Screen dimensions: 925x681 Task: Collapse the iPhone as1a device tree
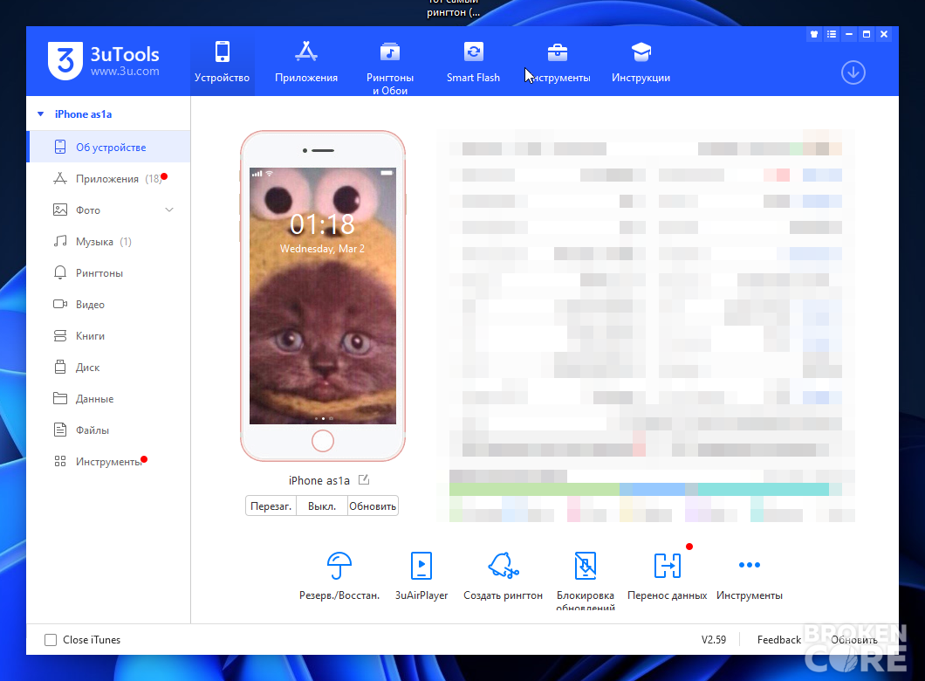coord(41,113)
